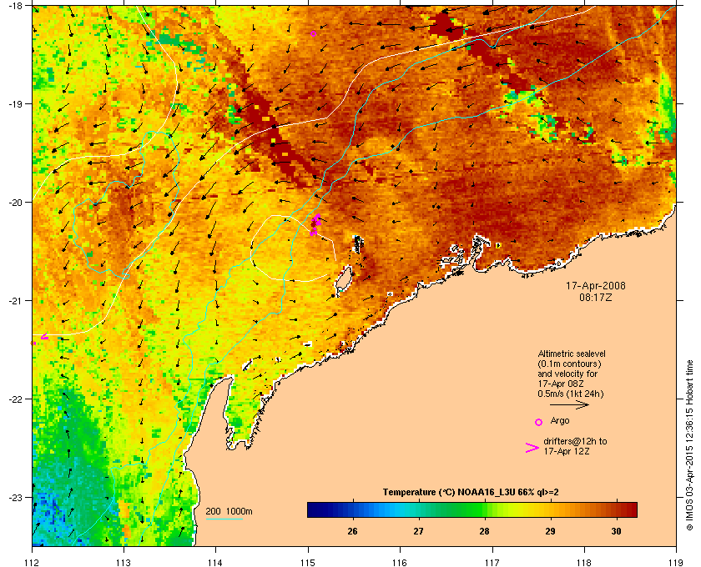This screenshot has height=567, width=701.
Task: Click the colorbar tick label 26
Action: 352,531
